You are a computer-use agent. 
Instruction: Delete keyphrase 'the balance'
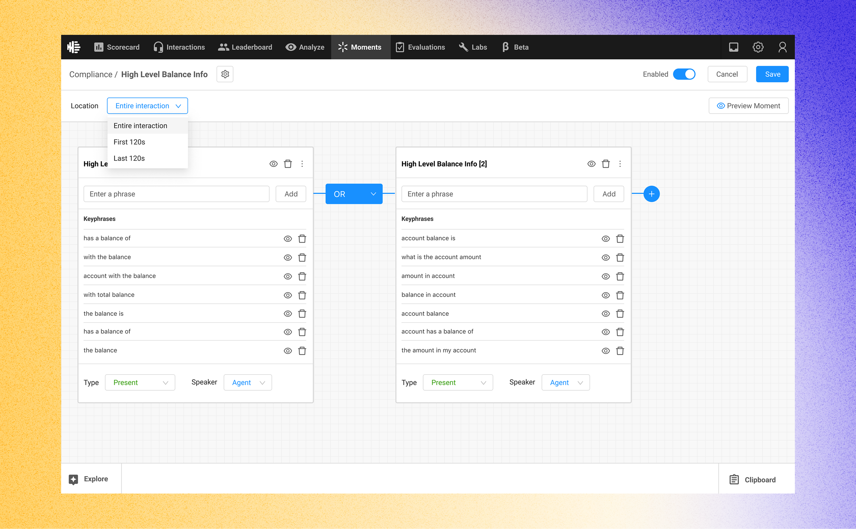302,350
